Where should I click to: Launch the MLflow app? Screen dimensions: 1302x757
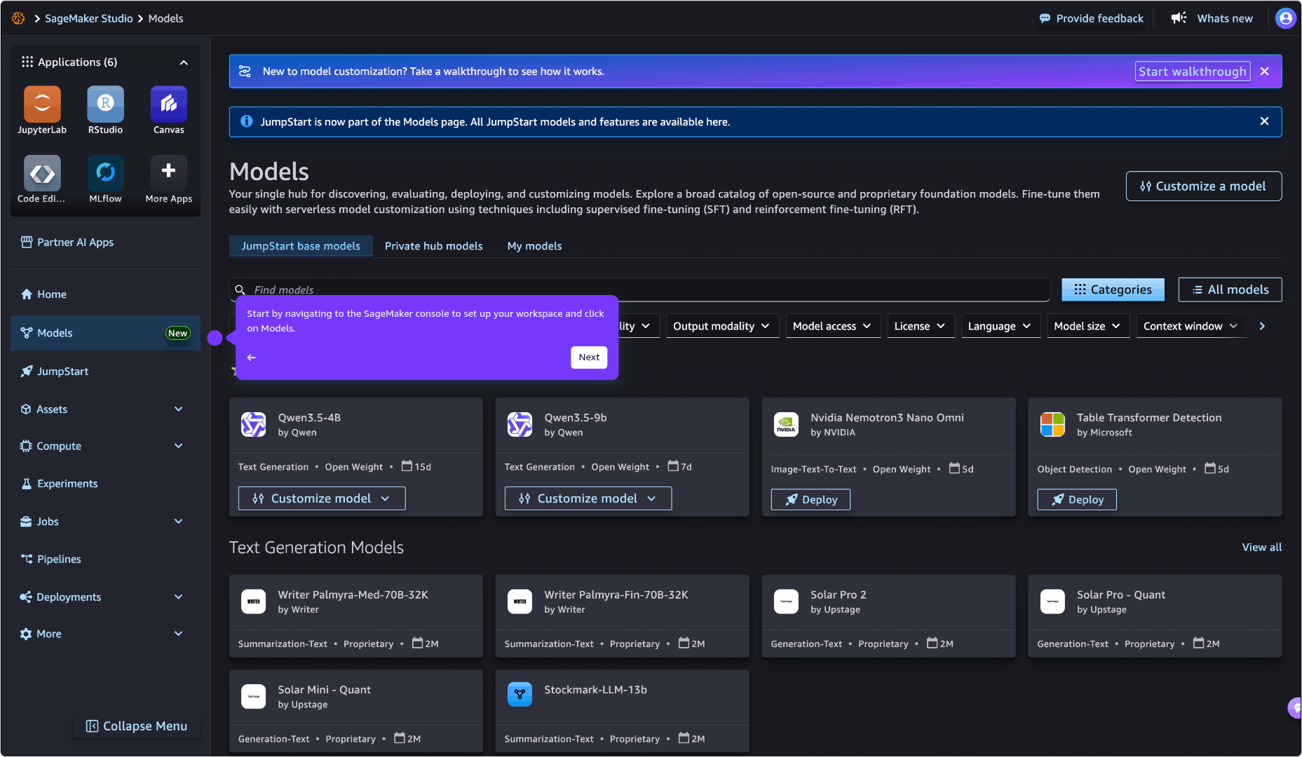[105, 173]
